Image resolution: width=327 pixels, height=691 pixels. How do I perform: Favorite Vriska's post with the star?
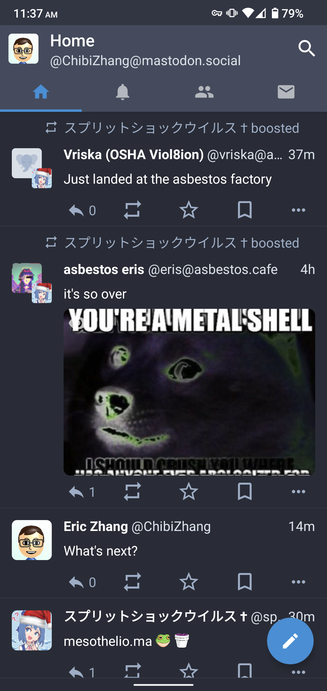click(189, 210)
